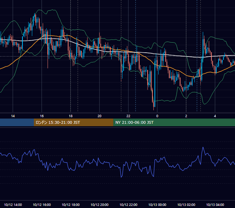Click the "20" hour label on price chart axis
This screenshot has width=235, height=208.
(100, 116)
